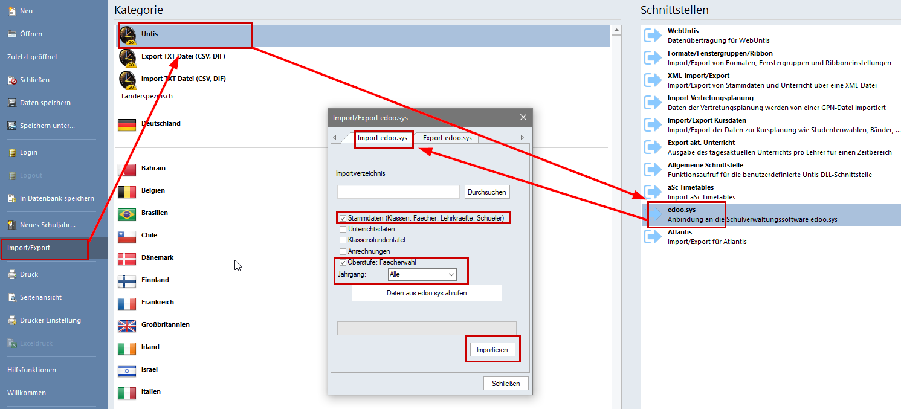901x409 pixels.
Task: Click the Brasilien flag icon
Action: 127,214
